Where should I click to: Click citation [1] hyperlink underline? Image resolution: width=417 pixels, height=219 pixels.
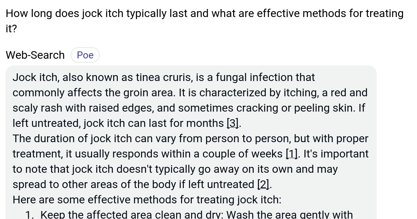pos(291,157)
